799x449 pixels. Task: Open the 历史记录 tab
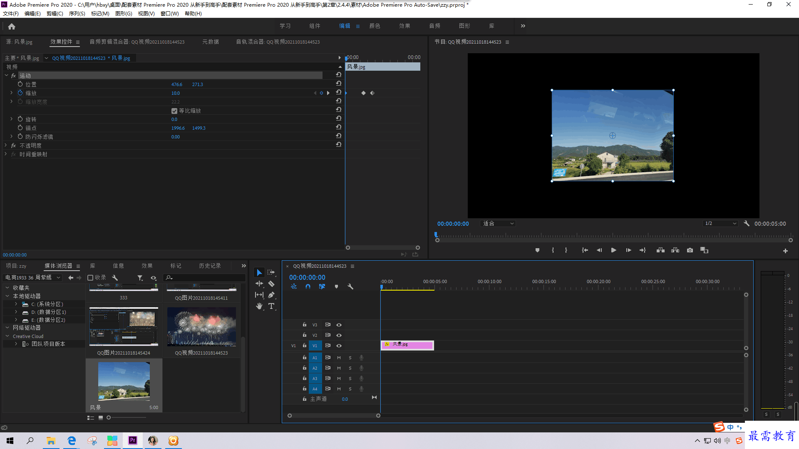pyautogui.click(x=210, y=266)
